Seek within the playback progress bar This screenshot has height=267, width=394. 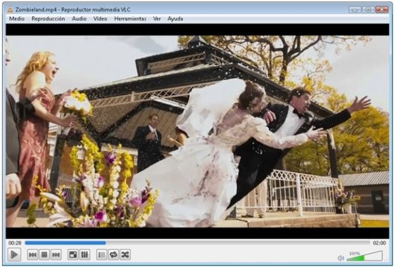pyautogui.click(x=198, y=243)
